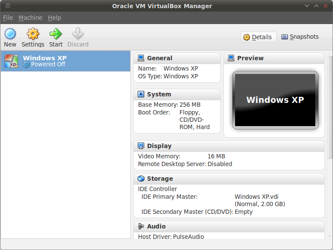Open the System section heading
Screen dimensions: 333x250
(x=159, y=94)
